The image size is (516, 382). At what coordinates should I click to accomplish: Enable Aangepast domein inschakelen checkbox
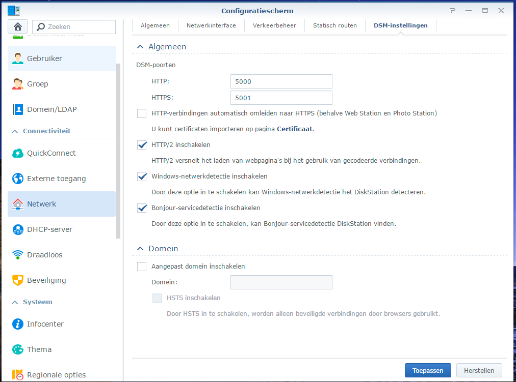click(x=142, y=267)
